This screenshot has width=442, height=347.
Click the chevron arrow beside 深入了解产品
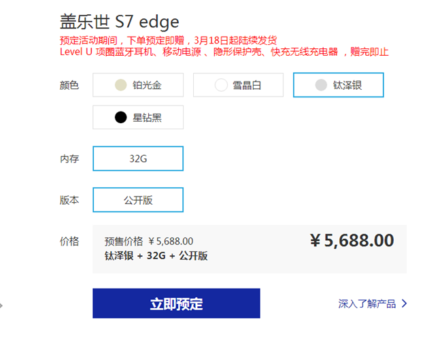(405, 303)
